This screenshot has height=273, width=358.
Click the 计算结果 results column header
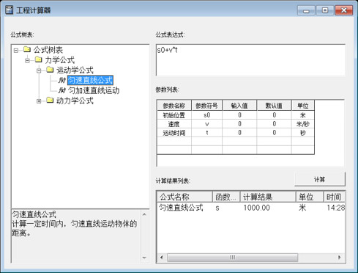click(268, 197)
